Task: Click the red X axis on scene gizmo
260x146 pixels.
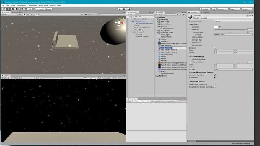Action: pyautogui.click(x=122, y=23)
